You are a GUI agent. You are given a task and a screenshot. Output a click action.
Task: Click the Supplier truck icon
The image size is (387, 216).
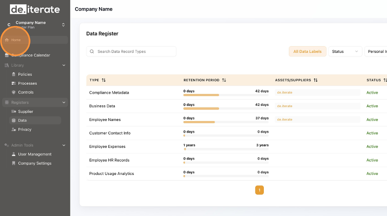coord(14,112)
